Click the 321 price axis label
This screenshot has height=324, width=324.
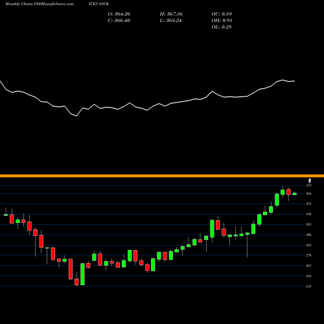tap(308, 224)
